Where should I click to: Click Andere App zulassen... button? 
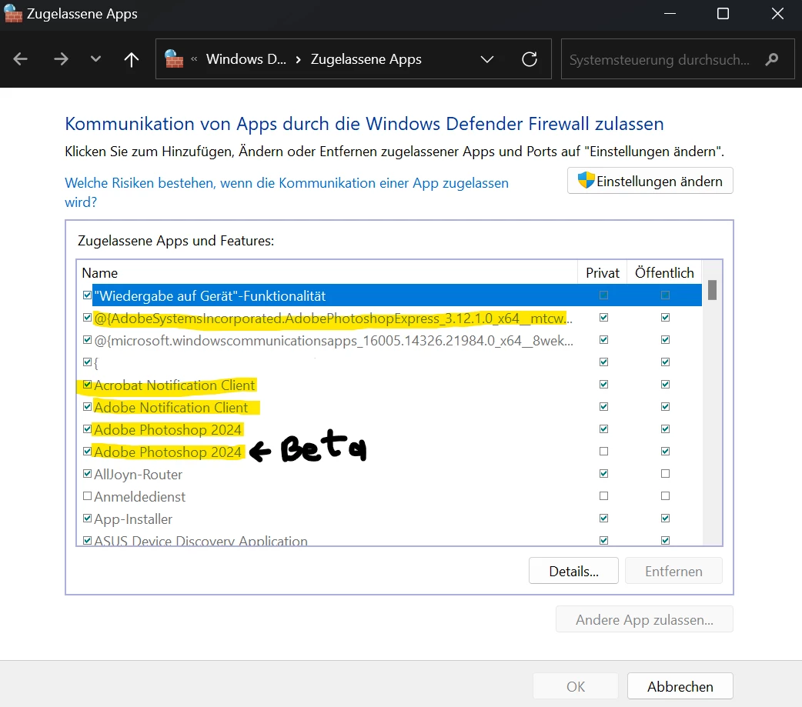(644, 619)
